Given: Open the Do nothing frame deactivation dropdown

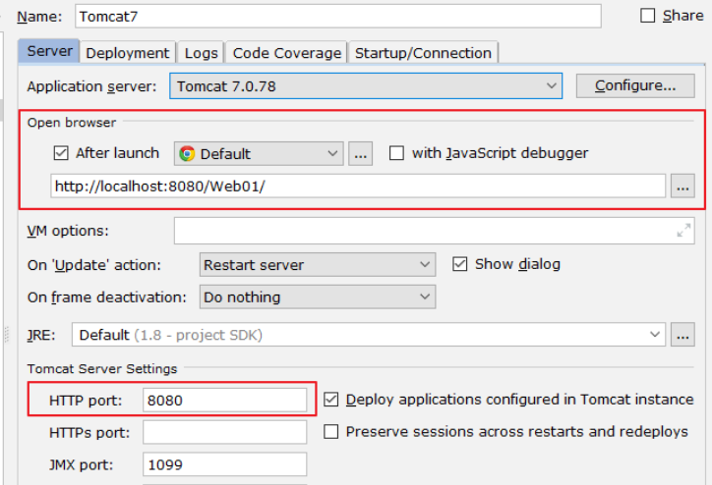Looking at the screenshot, I should tap(318, 296).
